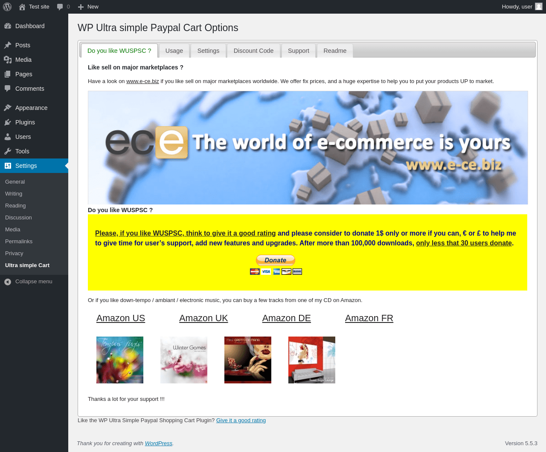Click the Pages sidebar icon
546x452 pixels.
coord(8,74)
